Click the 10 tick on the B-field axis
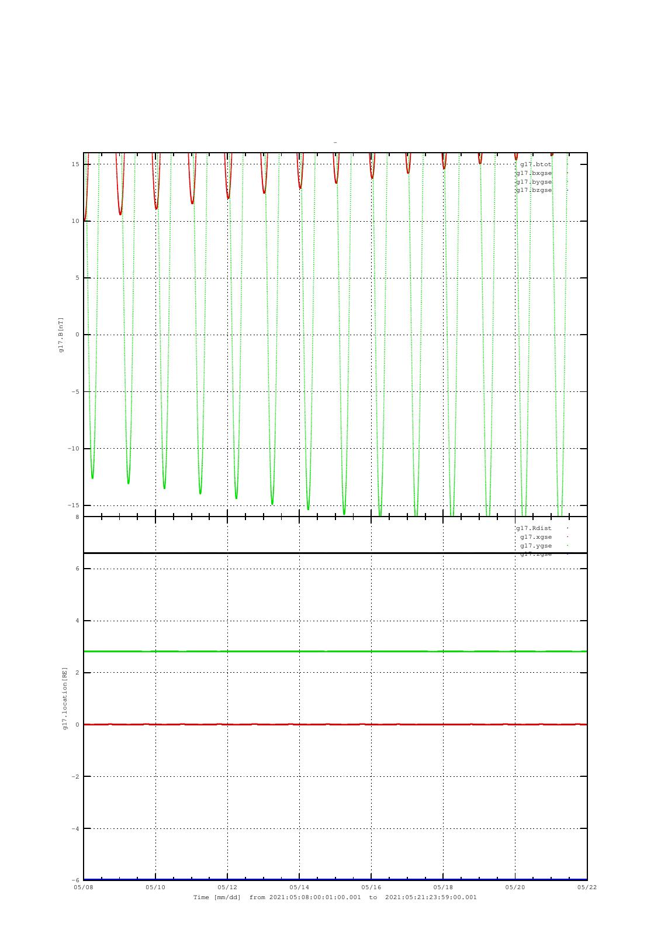661x936 pixels. click(x=75, y=221)
